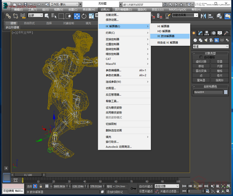Toggle the Selection Lock padlock
233x196 pixels.
[x=41, y=186]
